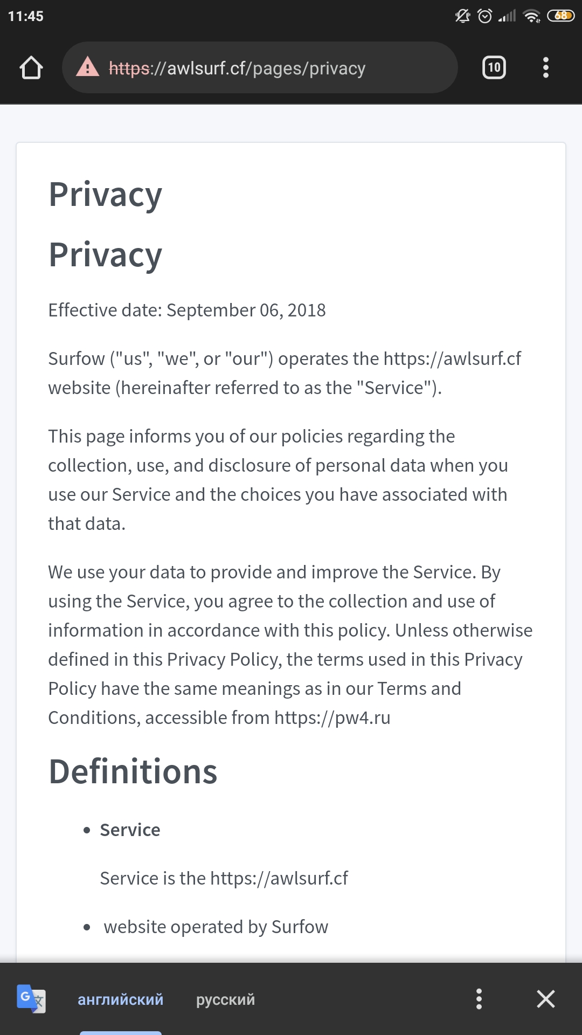
Task: Open the browser three-dot menu
Action: coord(545,68)
